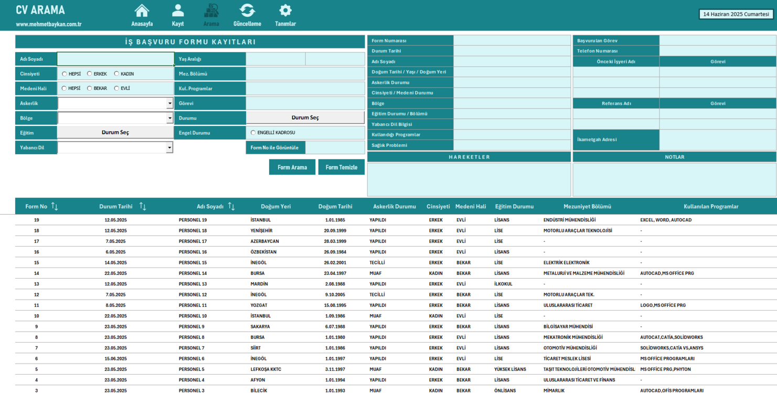Open the Yabancı Dil dropdown
Image resolution: width=777 pixels, height=393 pixels.
point(169,148)
